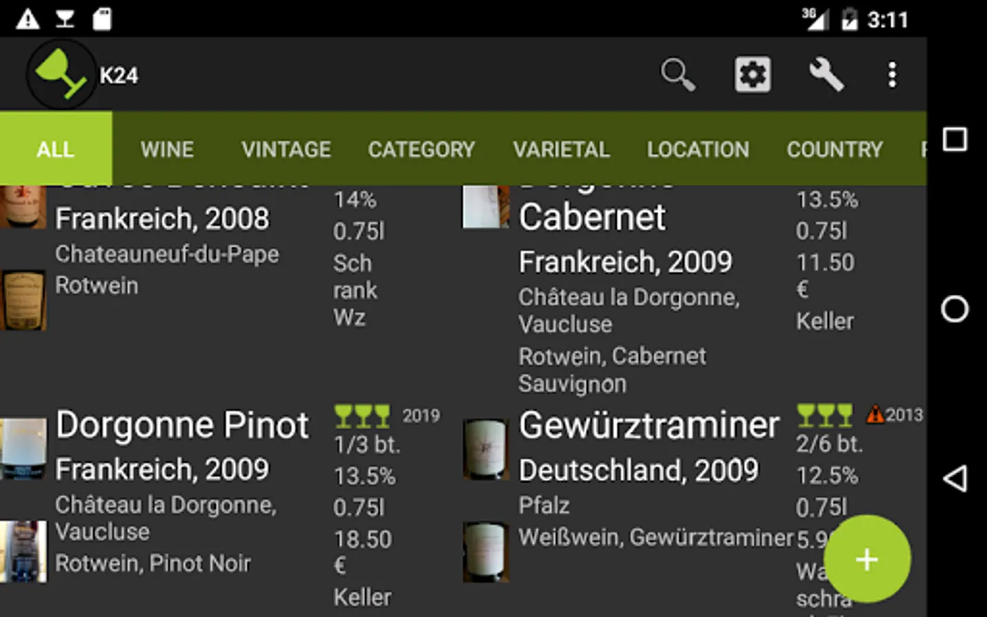Tap the Gewürztraminer upper bottle thumbnail
987x617 pixels.
pyautogui.click(x=485, y=448)
